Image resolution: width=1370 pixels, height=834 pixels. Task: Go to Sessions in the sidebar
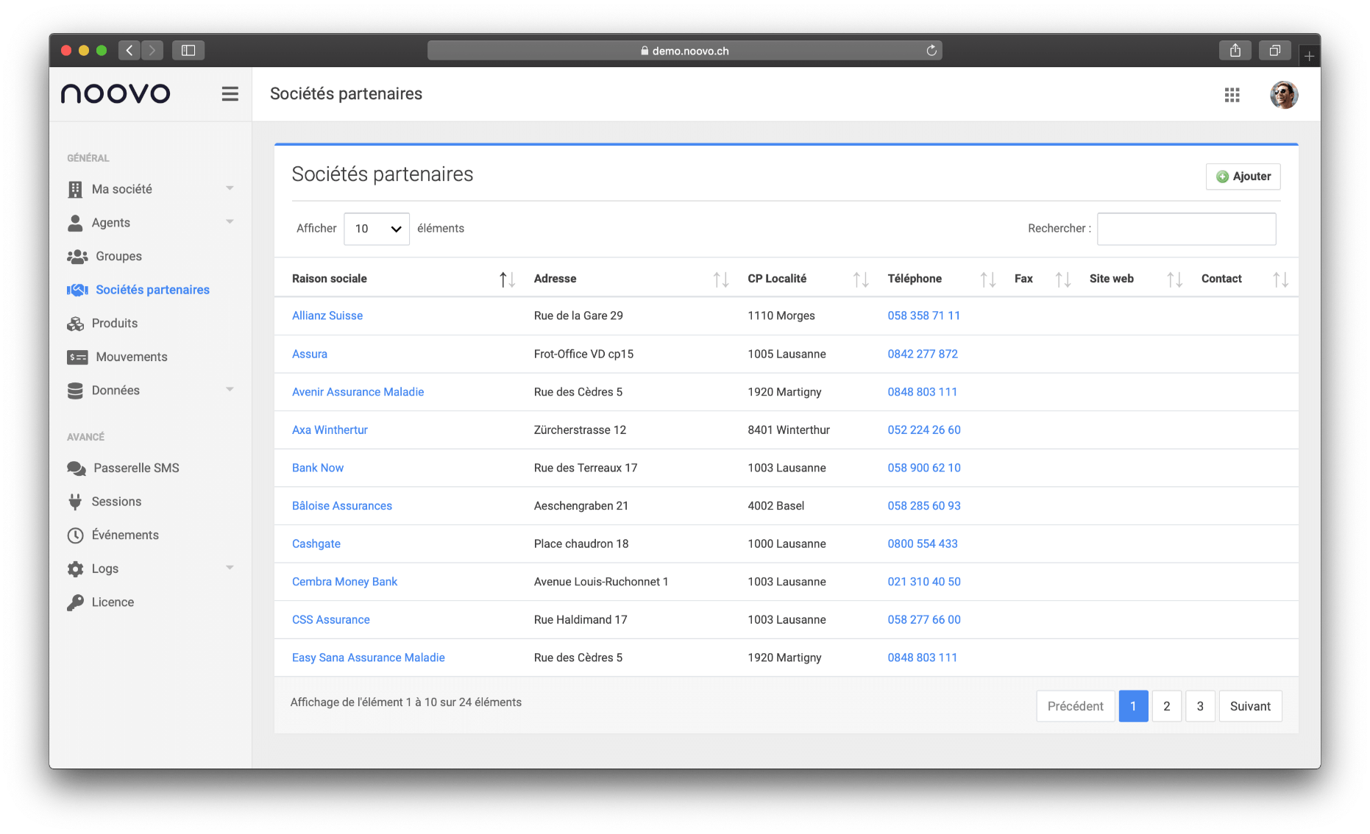(x=116, y=502)
